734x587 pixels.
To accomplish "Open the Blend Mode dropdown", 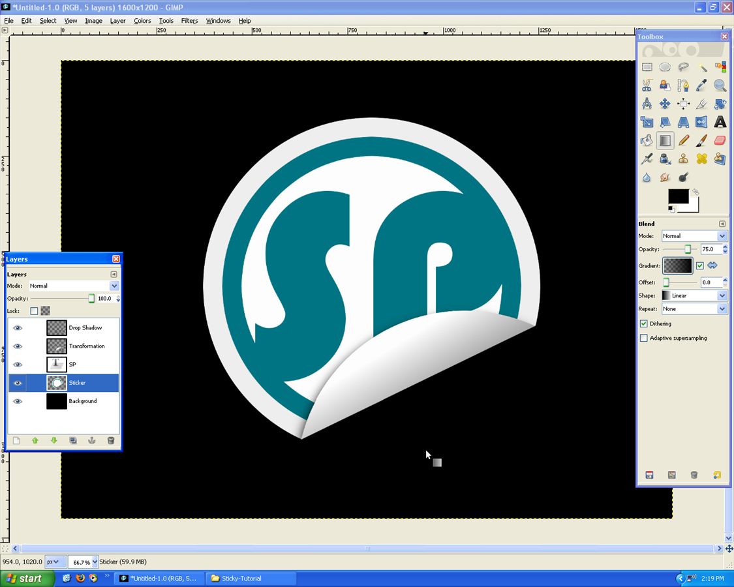I will click(x=694, y=236).
